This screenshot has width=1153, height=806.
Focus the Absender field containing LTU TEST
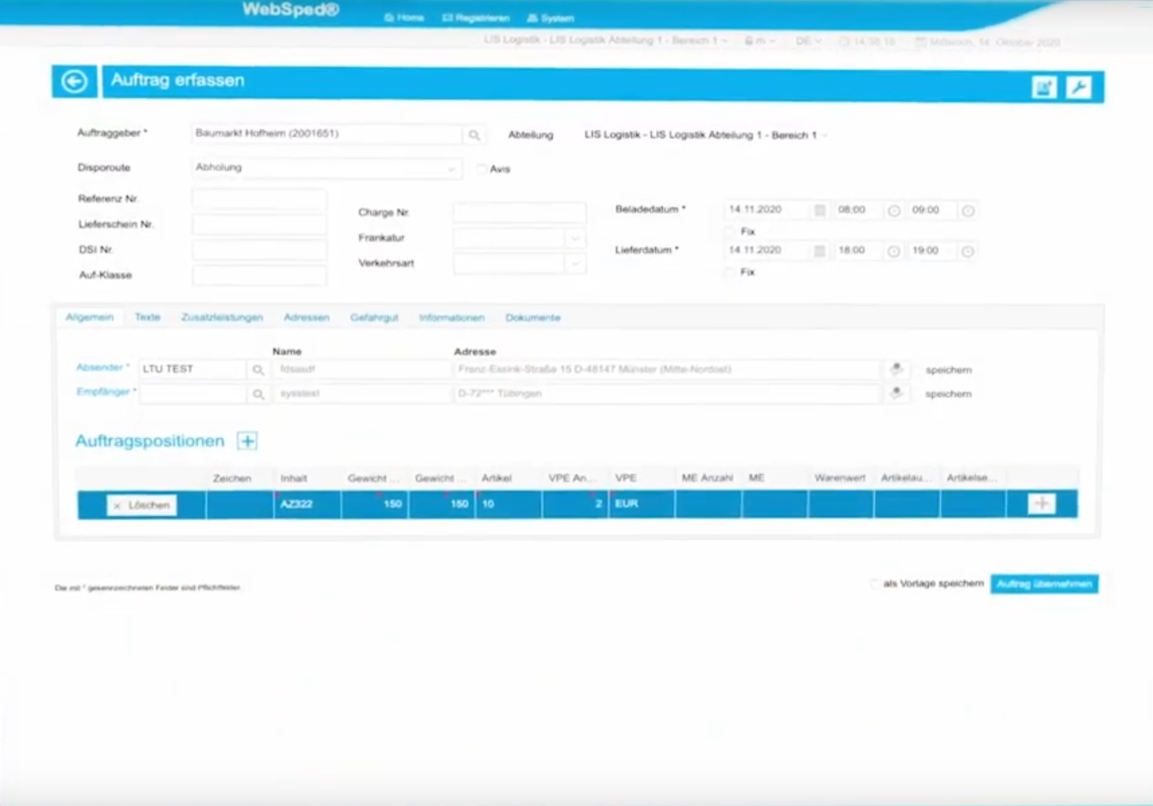[x=193, y=369]
